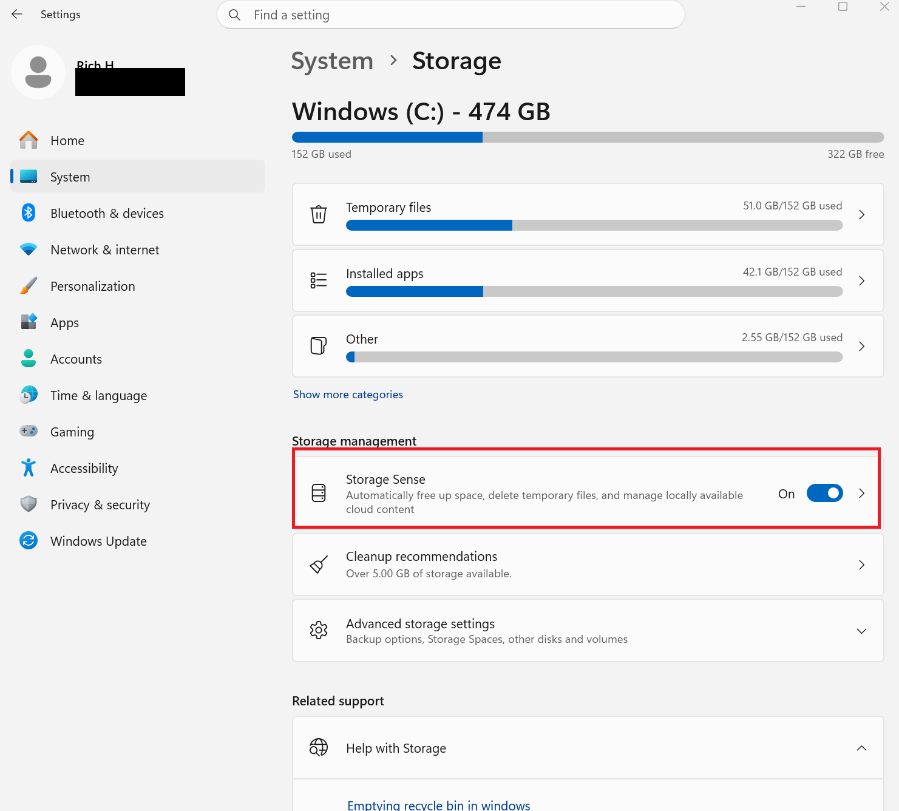The height and width of the screenshot is (811, 899).
Task: Click the Network wifi icon
Action: pos(29,249)
